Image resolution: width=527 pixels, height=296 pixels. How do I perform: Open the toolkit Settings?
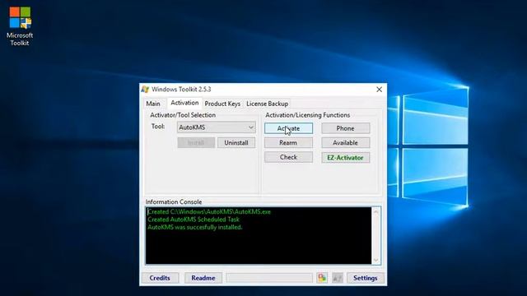[x=366, y=278]
